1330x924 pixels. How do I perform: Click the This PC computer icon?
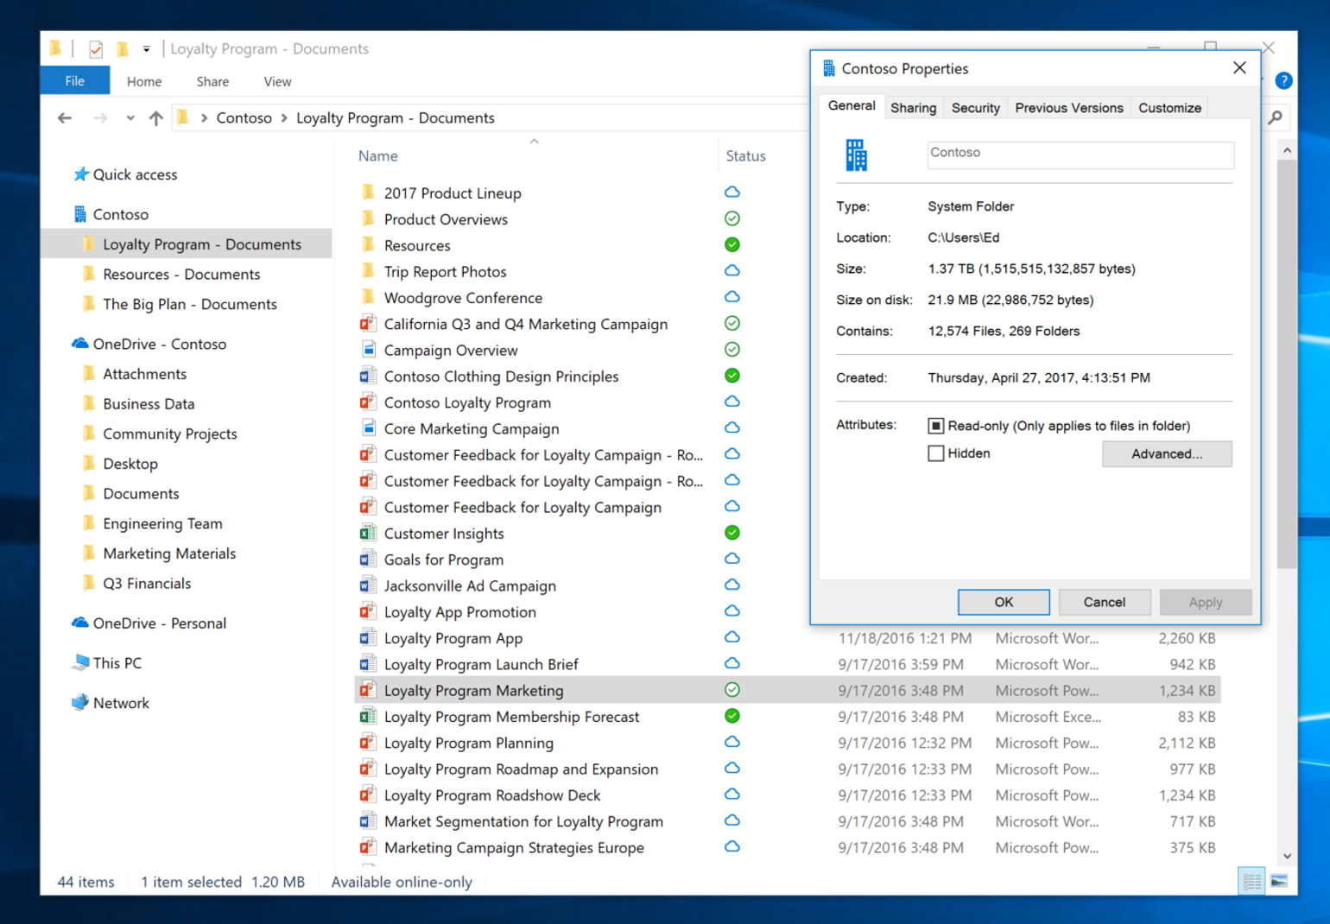coord(81,662)
